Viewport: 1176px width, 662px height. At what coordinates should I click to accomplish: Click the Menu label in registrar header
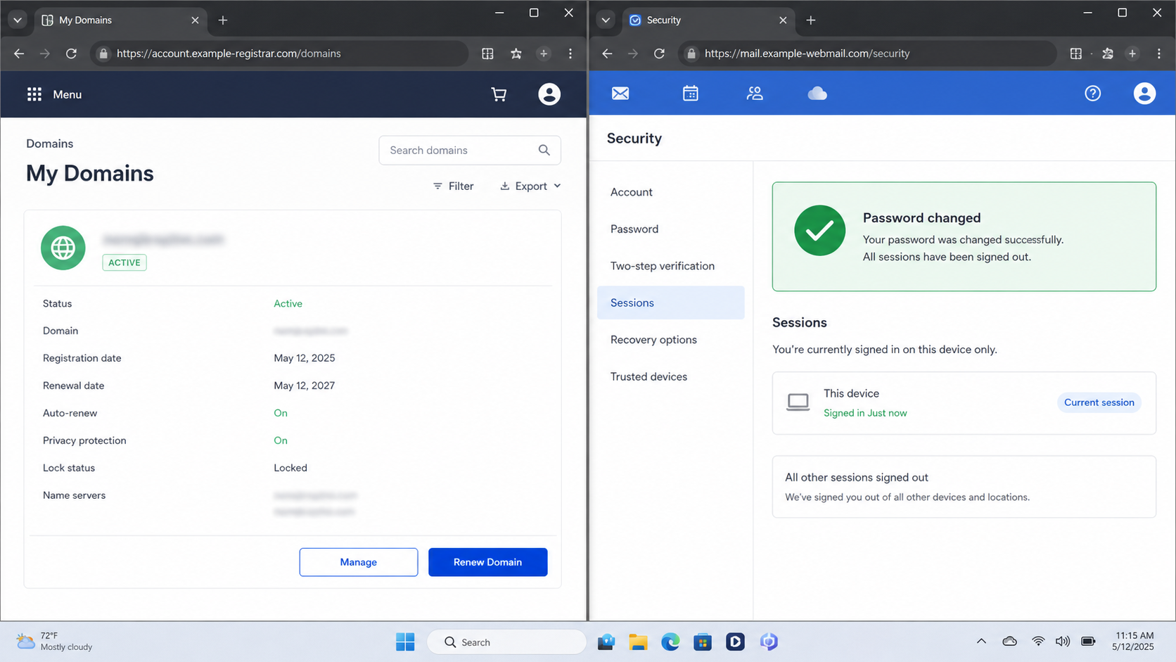68,94
